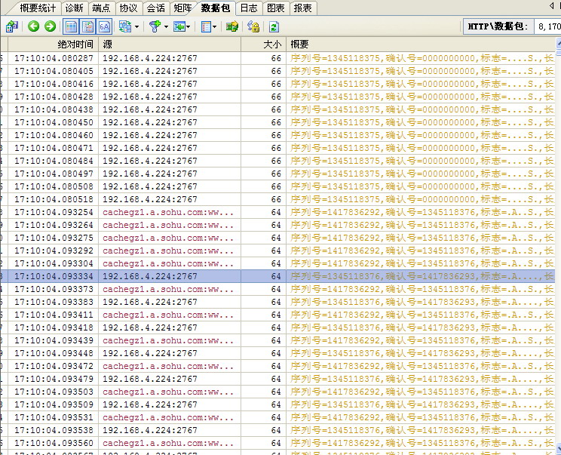Click the icon left of the padlock
Viewport: 561px width, 455px height.
232,26
